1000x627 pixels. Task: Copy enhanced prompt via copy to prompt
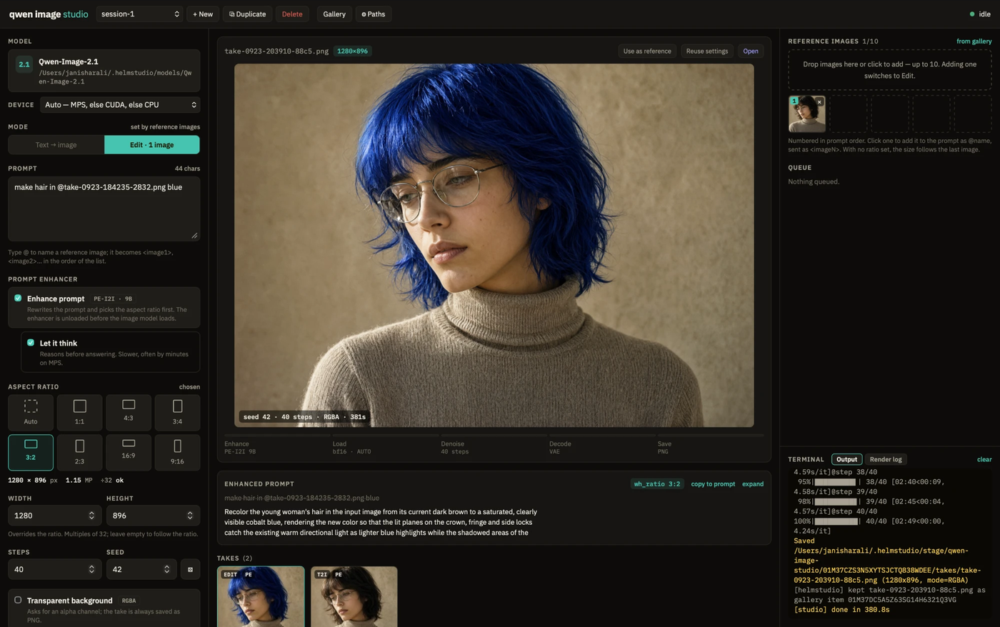[713, 484]
